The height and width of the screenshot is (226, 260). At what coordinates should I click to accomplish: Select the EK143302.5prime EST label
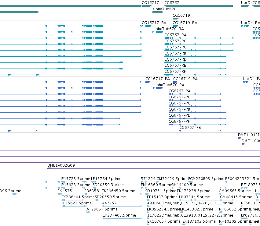click(x=196, y=209)
